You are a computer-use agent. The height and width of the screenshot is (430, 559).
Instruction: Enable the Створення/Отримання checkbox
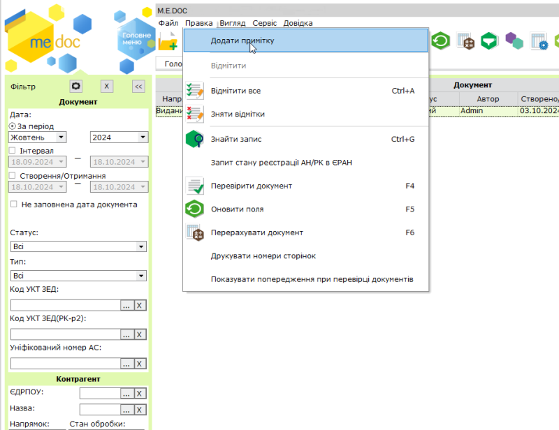[x=12, y=175]
